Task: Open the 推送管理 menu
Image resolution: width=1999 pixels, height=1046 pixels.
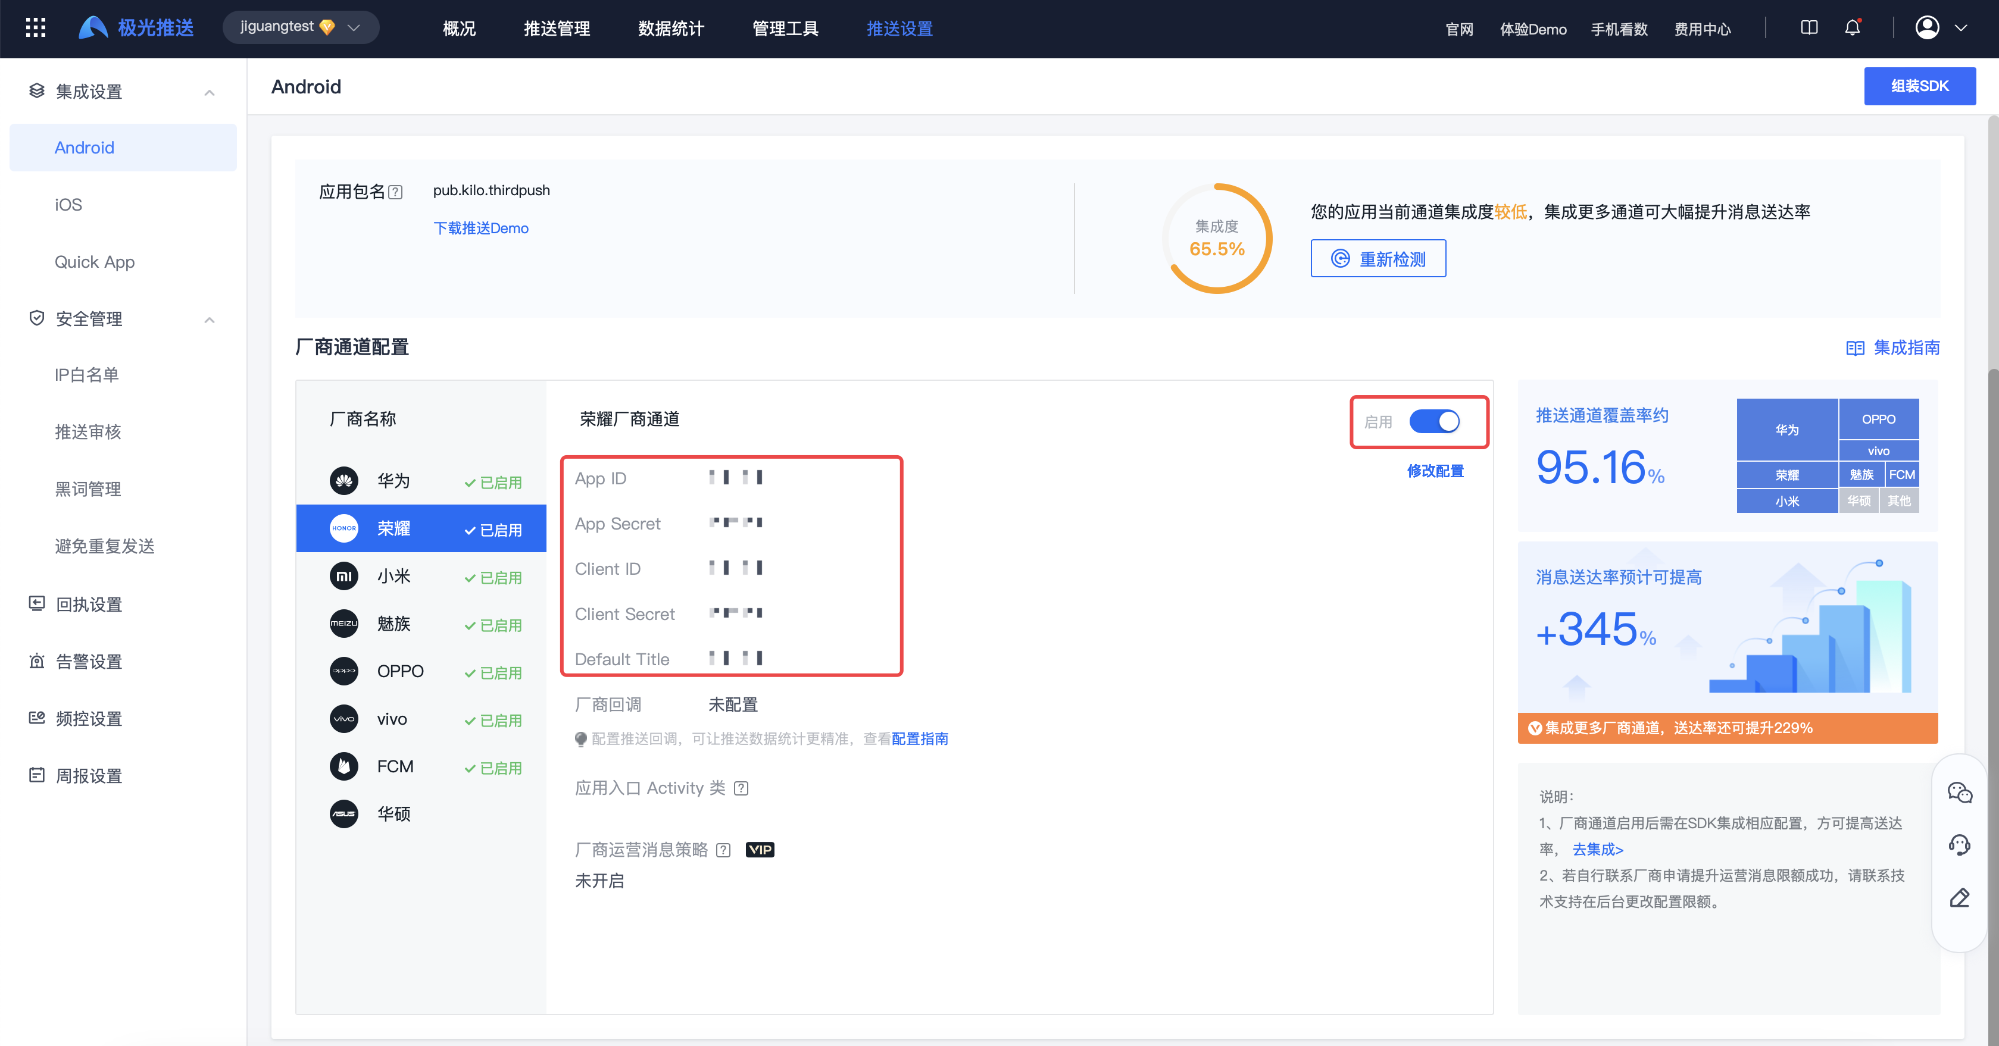Action: coord(557,29)
